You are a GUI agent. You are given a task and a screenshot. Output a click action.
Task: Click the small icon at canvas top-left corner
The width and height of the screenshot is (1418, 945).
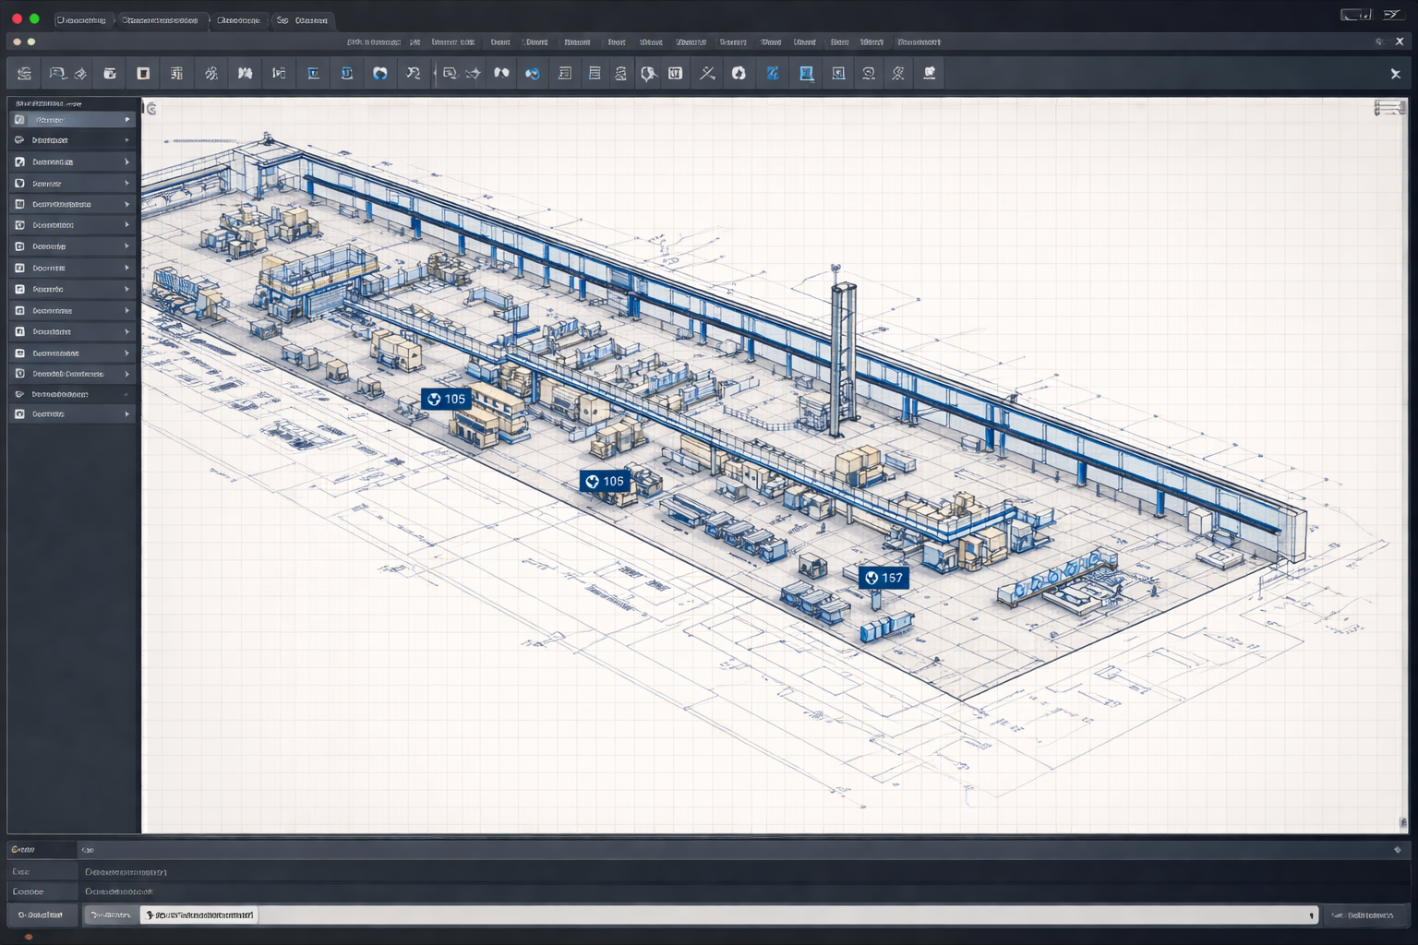click(x=151, y=109)
